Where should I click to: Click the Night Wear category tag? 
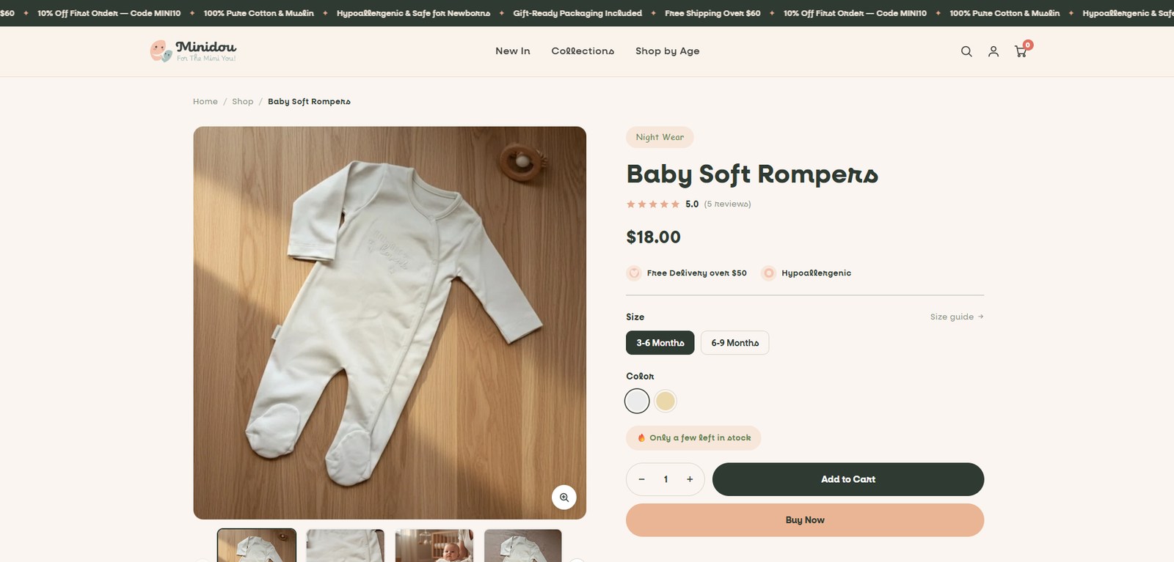click(660, 137)
